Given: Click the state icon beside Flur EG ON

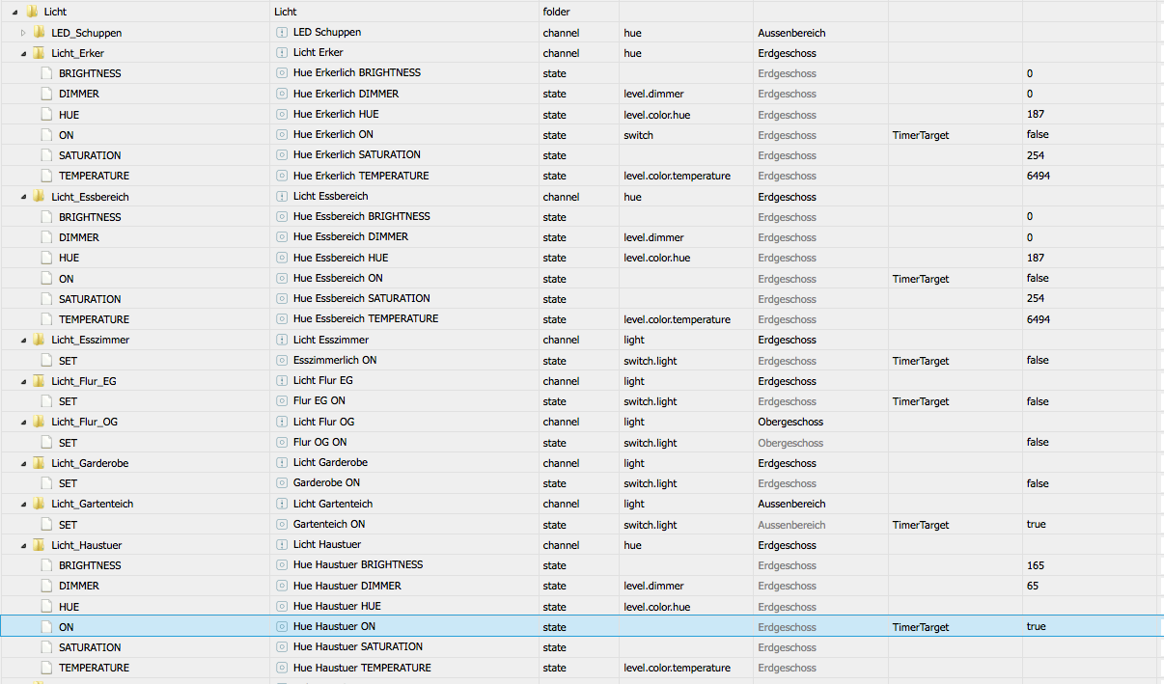Looking at the screenshot, I should [283, 401].
